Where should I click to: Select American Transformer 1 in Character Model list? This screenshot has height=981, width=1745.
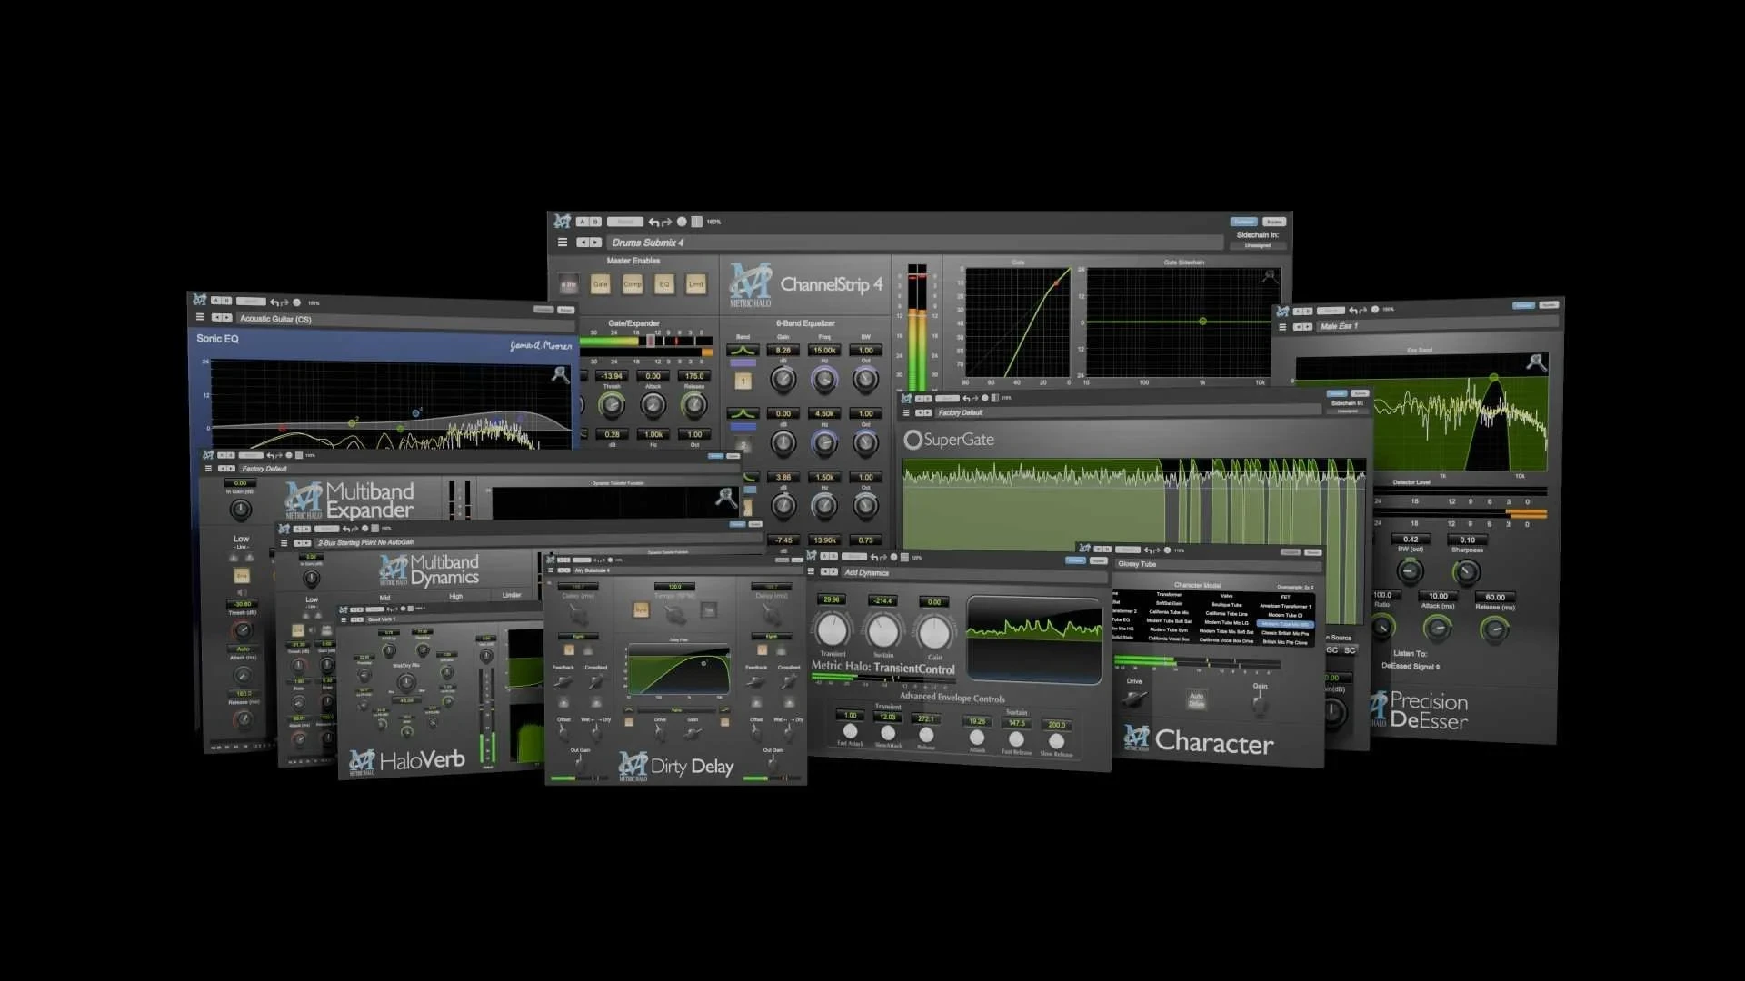click(1285, 606)
